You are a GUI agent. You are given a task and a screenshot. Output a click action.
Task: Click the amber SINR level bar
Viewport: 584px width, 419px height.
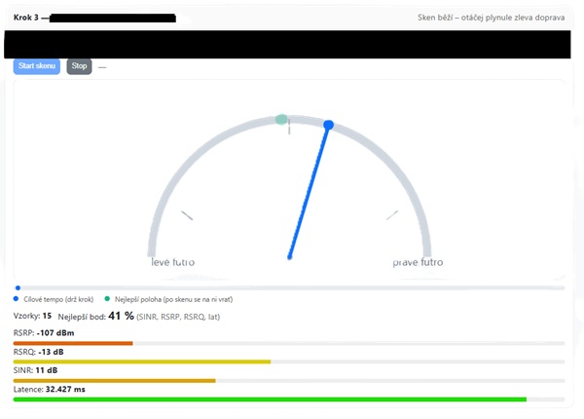tap(114, 380)
